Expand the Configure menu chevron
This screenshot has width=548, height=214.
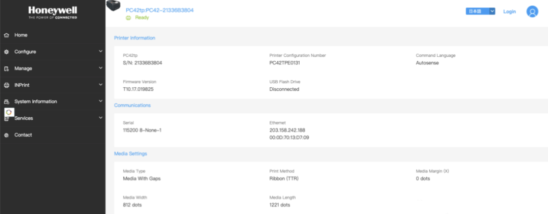pyautogui.click(x=101, y=51)
